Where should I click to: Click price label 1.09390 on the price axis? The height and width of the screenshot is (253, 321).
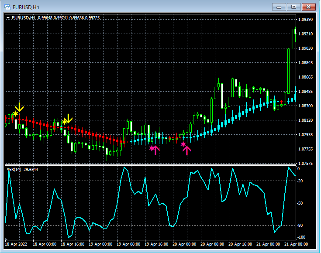[x=306, y=20]
